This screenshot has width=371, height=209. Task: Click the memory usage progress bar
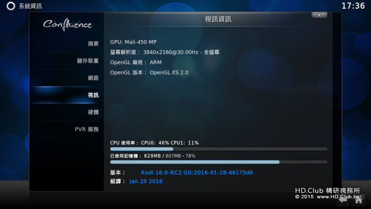click(x=219, y=162)
